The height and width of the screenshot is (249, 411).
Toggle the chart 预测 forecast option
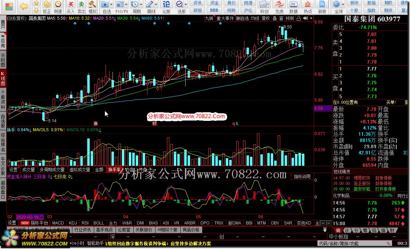pyautogui.click(x=290, y=18)
